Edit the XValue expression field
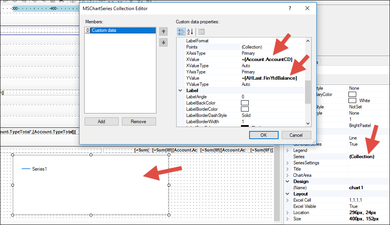 point(272,59)
